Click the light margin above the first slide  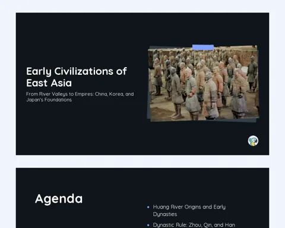[142, 7]
